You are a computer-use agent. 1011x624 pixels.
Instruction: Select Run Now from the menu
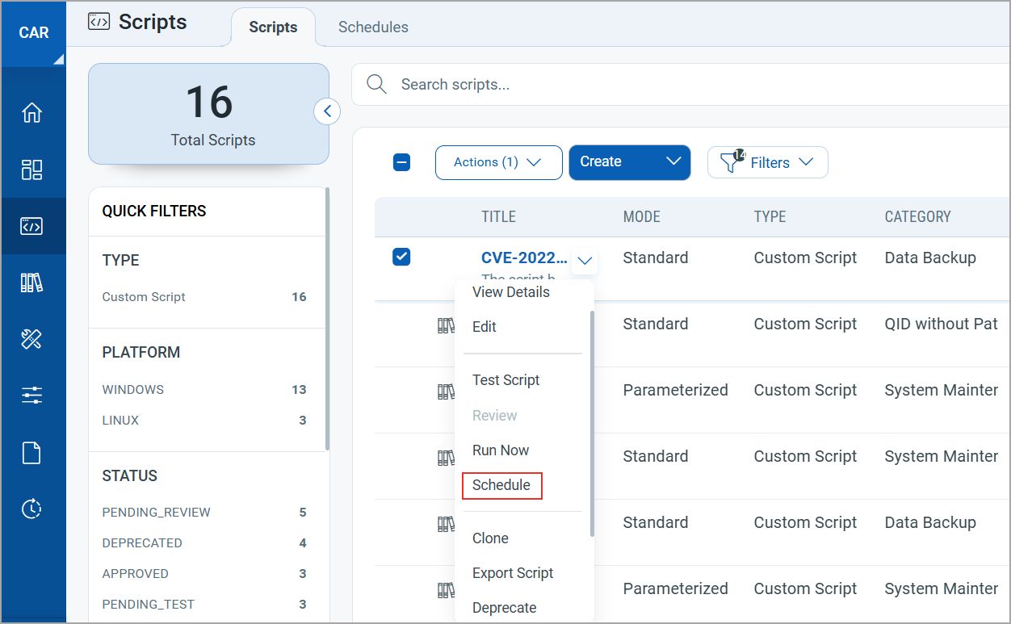[x=501, y=450]
